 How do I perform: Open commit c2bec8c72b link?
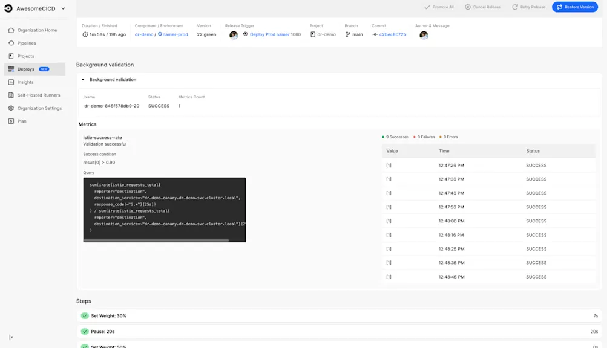(393, 34)
